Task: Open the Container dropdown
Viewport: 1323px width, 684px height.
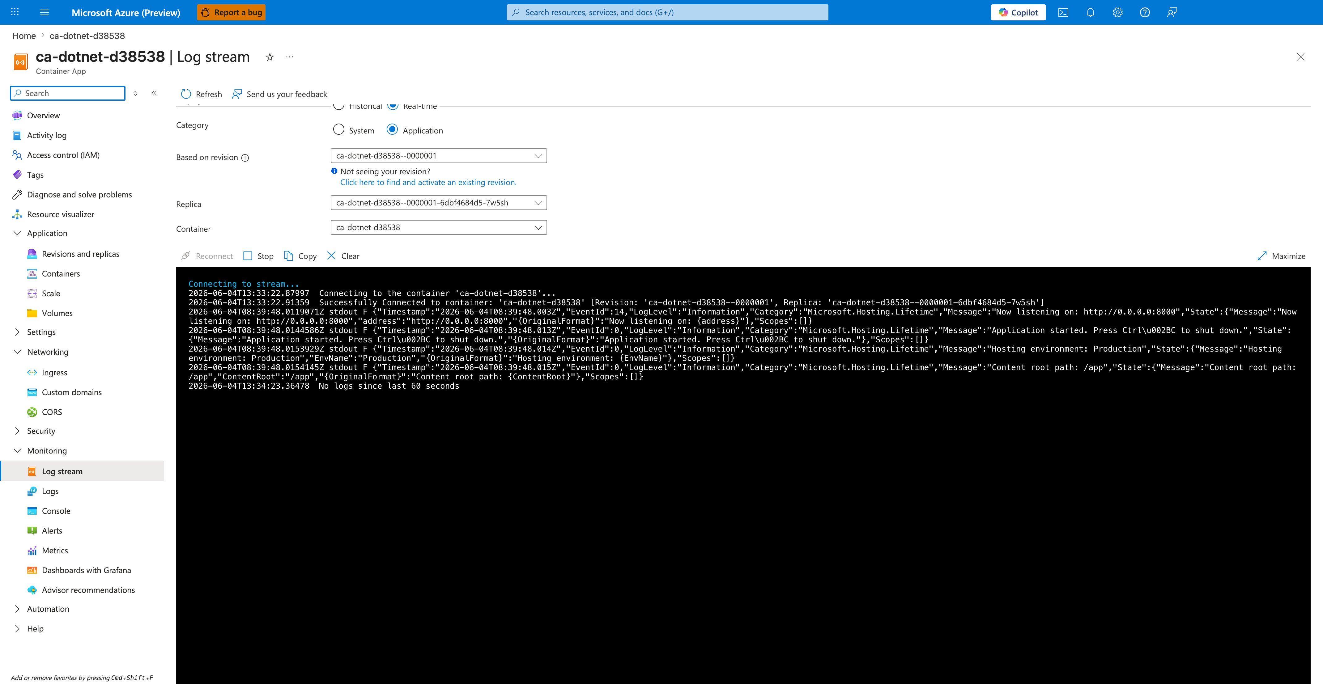Action: pyautogui.click(x=439, y=227)
